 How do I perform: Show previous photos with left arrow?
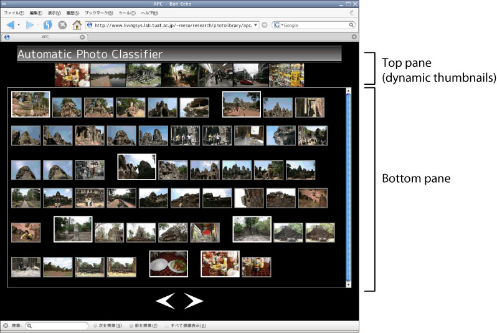166,302
